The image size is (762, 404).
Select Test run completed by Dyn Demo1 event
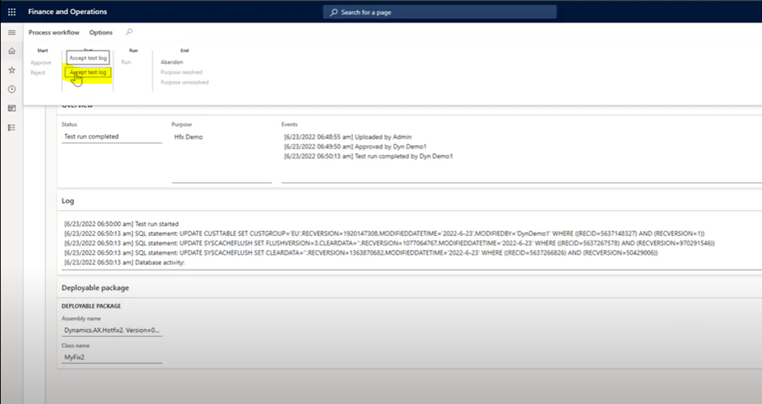click(368, 156)
